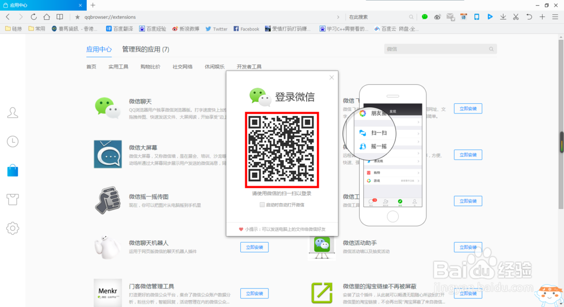Go back with the back arrow
This screenshot has width=564, height=307.
pyautogui.click(x=8, y=17)
